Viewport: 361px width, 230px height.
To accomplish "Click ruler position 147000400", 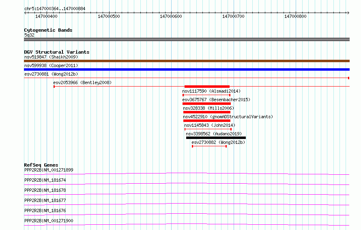I will point(46,16).
